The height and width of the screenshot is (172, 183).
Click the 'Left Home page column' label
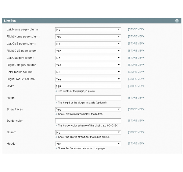[22, 29]
